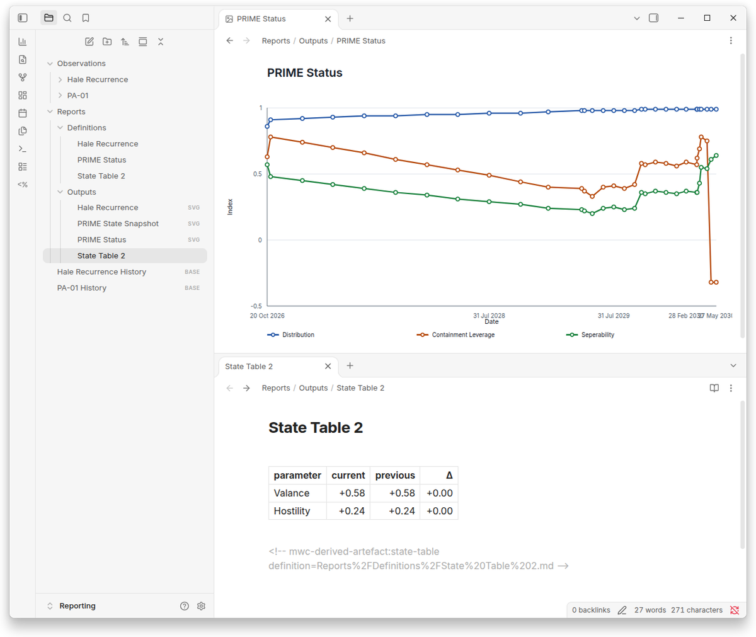756x637 pixels.
Task: Click auto-reveal current file icon
Action: (x=143, y=42)
